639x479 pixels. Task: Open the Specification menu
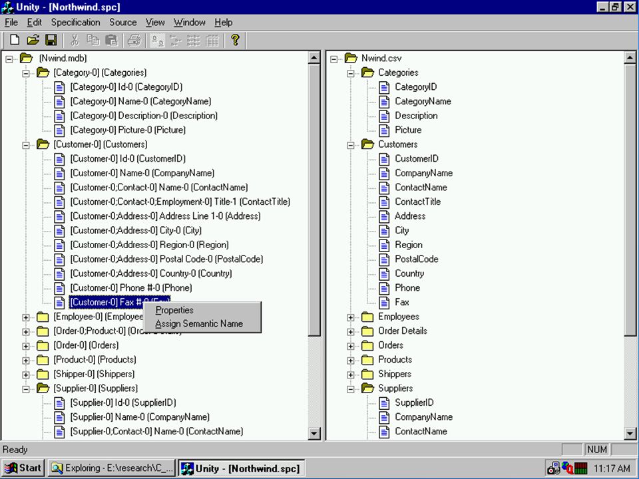click(x=75, y=23)
